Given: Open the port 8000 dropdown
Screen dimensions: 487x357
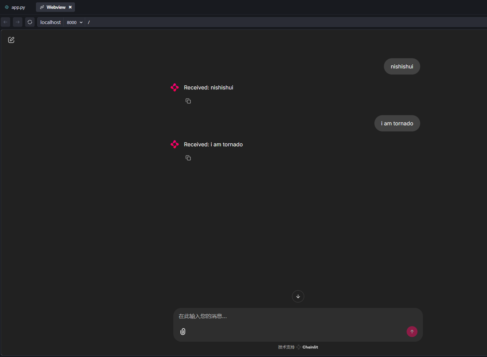Looking at the screenshot, I should [75, 22].
